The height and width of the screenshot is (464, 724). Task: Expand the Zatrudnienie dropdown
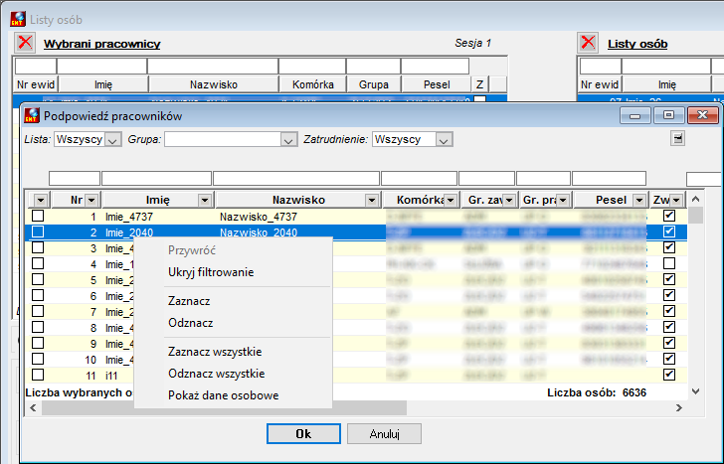444,139
